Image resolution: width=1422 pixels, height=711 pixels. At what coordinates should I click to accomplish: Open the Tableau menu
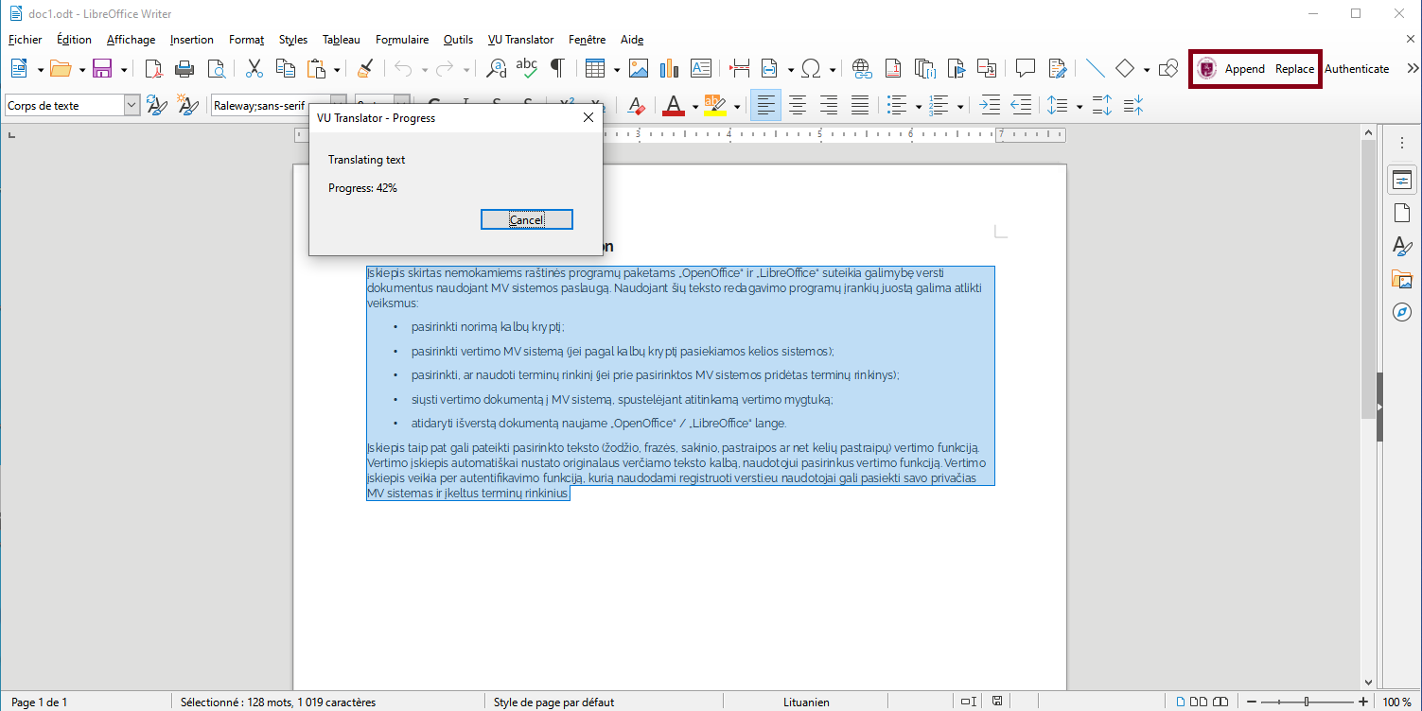(x=342, y=40)
